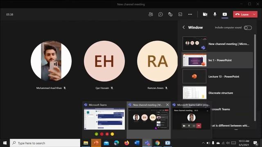Open File Explorer from taskbar
The image size is (262, 147).
[86, 143]
